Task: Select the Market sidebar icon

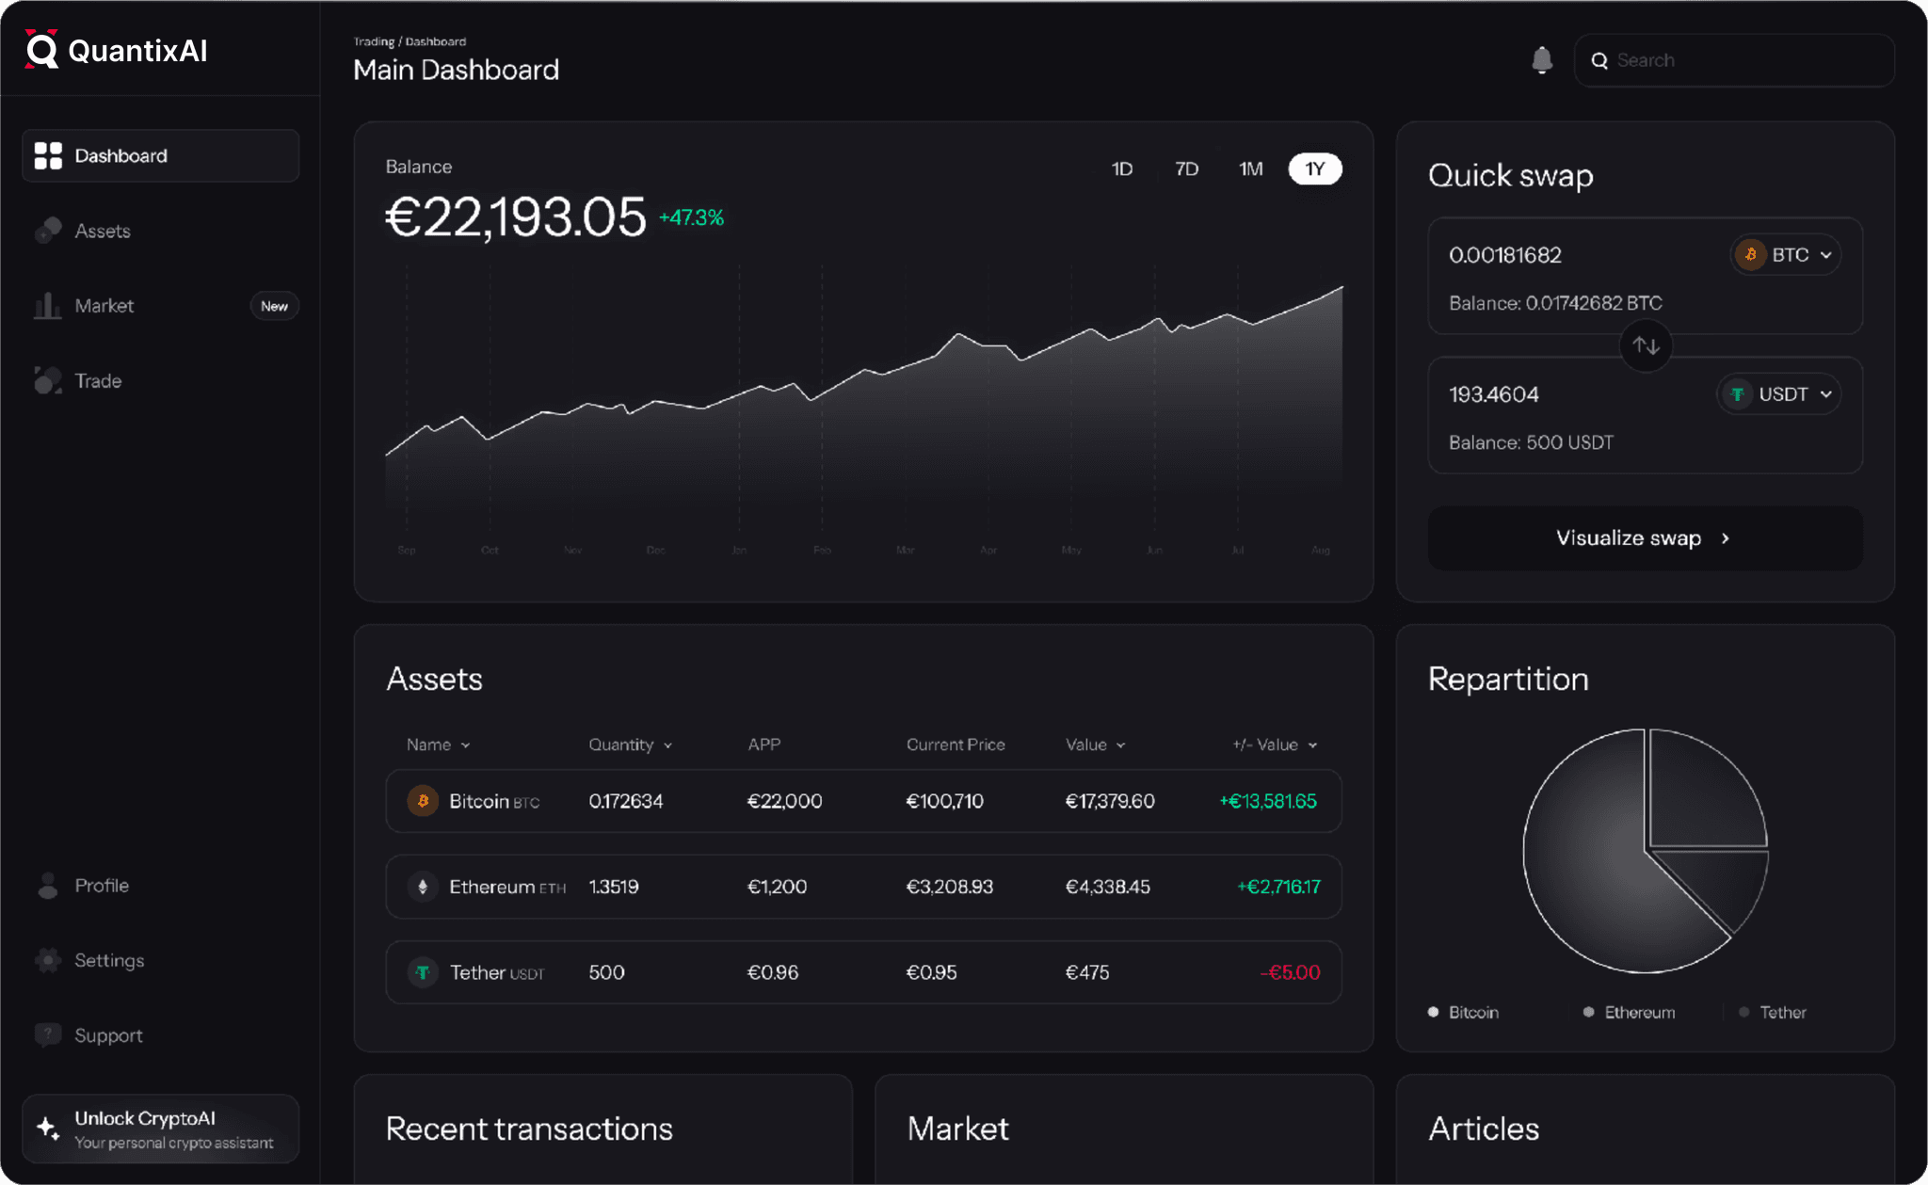Action: coord(47,305)
